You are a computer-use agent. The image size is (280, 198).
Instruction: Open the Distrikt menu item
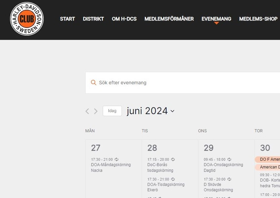tap(93, 19)
